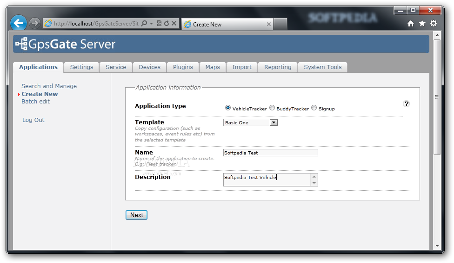Click the refresh page icon

point(167,23)
